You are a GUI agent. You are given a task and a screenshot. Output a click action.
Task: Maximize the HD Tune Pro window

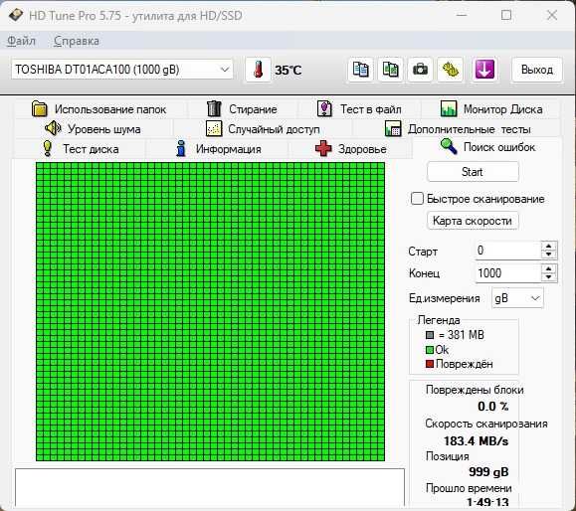pos(506,15)
